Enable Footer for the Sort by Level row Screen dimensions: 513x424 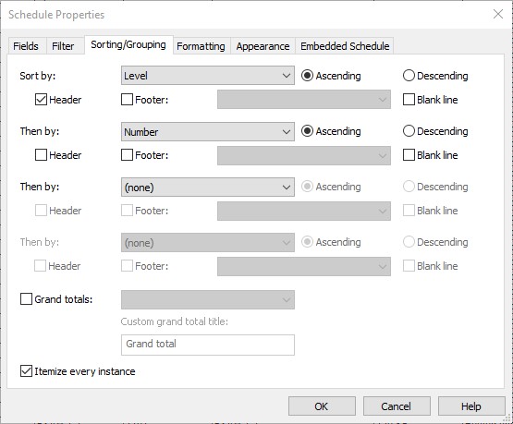pos(127,100)
